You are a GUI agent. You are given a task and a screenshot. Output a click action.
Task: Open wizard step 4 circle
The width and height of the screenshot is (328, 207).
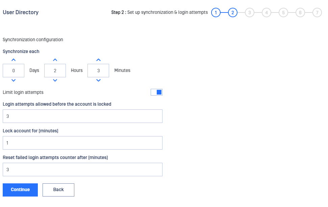click(x=267, y=12)
